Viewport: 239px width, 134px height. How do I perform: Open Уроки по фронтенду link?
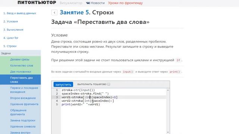click(125, 3)
